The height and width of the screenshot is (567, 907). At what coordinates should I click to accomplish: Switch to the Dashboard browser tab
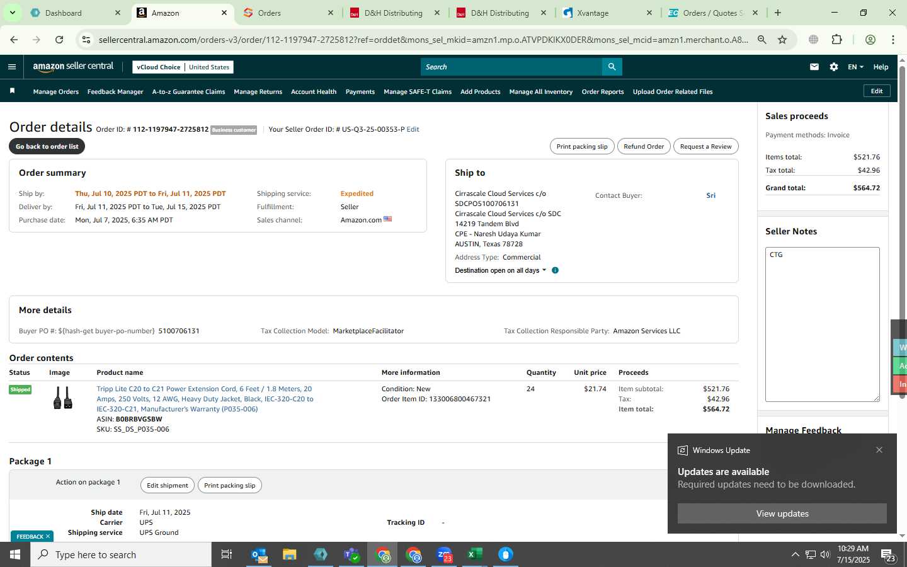coord(76,13)
